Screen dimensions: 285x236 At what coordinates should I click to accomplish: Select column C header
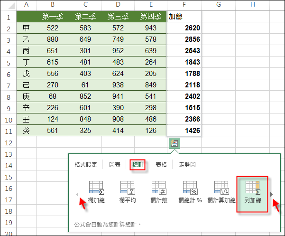coord(85,5)
